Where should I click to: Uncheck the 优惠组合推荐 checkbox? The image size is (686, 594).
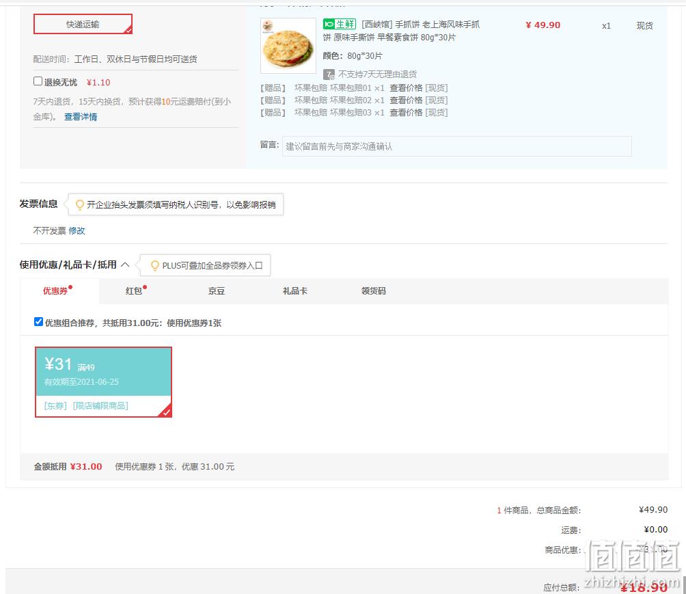38,322
